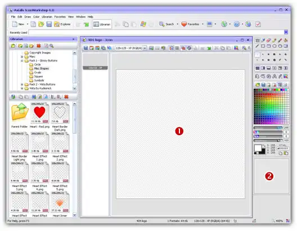The width and height of the screenshot is (297, 231).
Task: Toggle the round blue button in document toolbar
Action: (189, 48)
